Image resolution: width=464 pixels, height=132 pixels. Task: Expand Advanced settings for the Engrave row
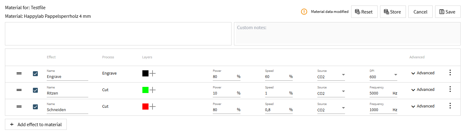[423, 73]
